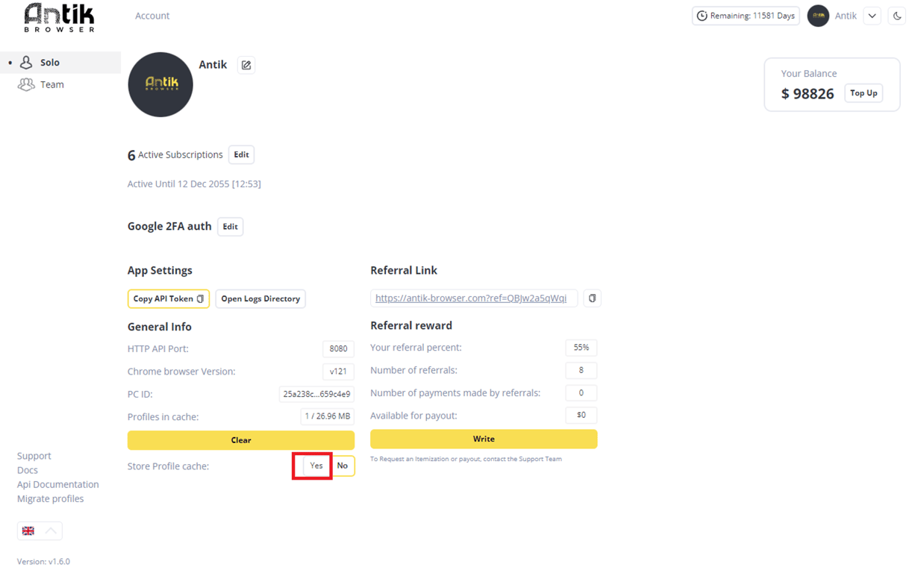This screenshot has height=573, width=909.
Task: Click Copy API Token button
Action: tap(168, 298)
